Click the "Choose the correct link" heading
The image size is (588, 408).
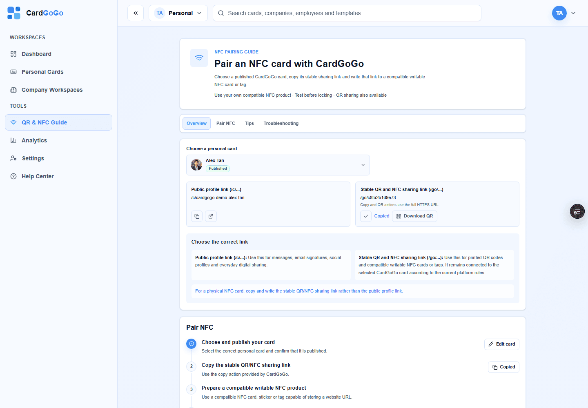pos(220,242)
